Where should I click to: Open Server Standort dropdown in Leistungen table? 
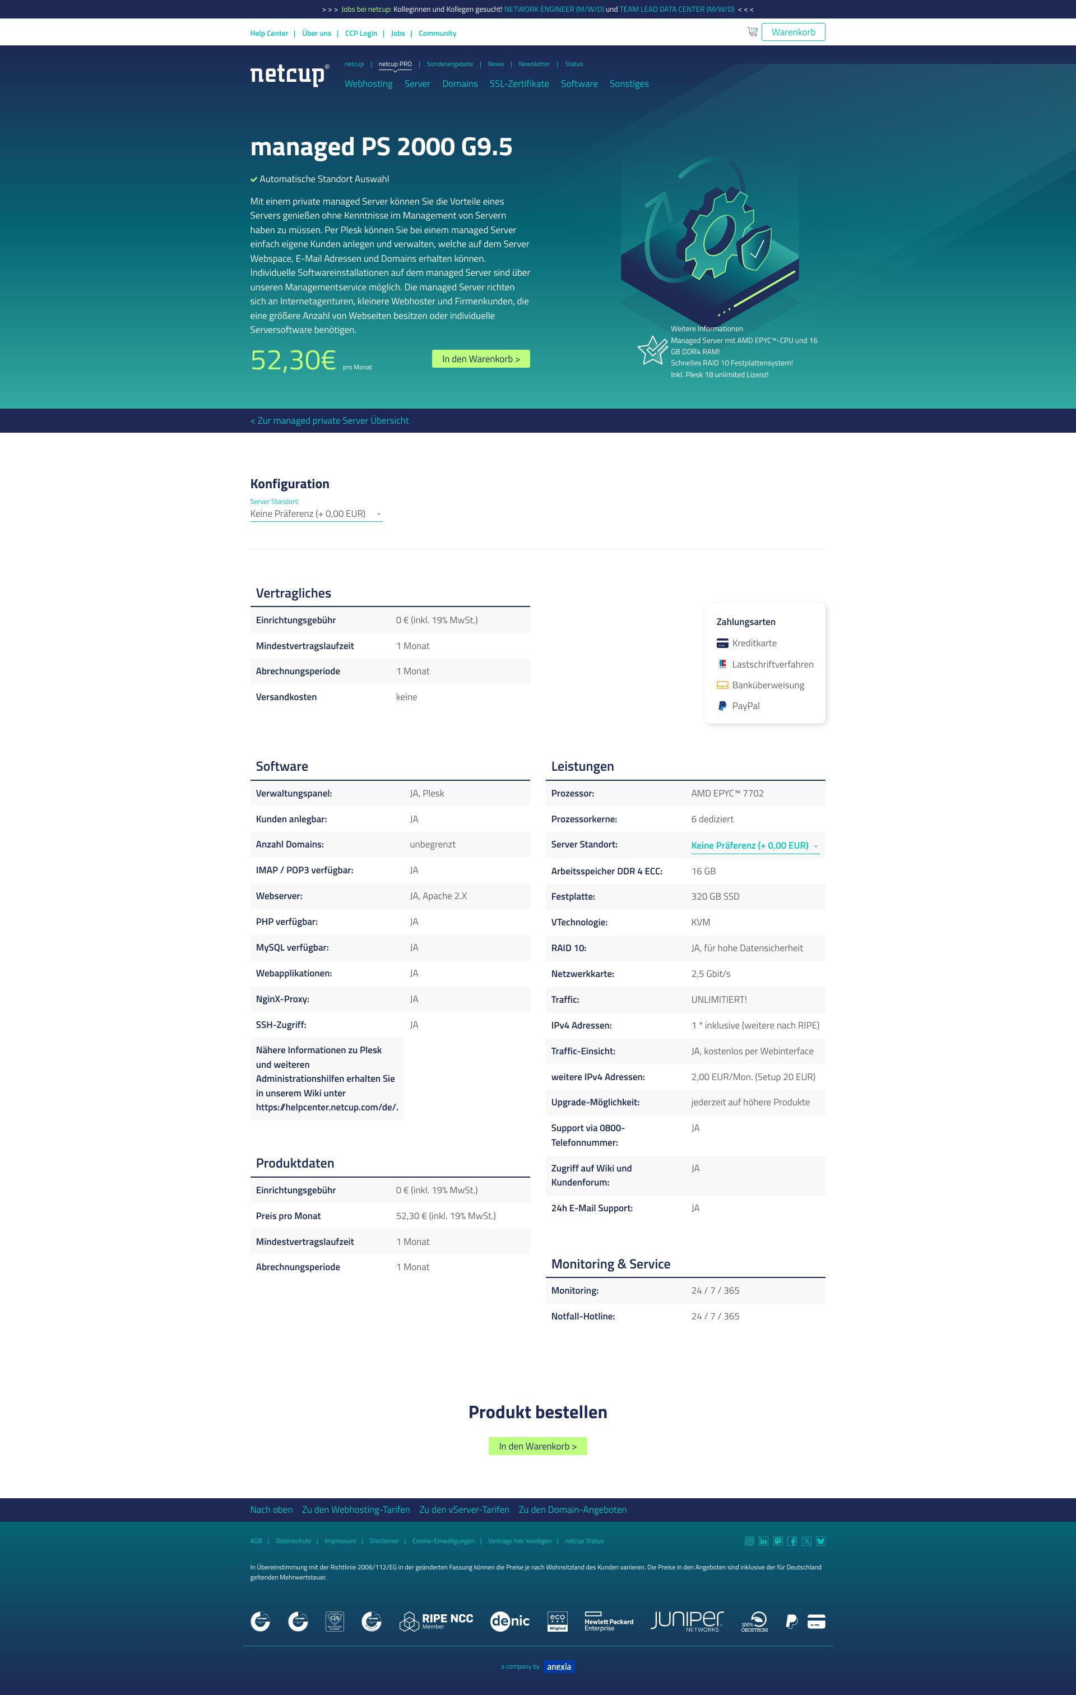(x=755, y=845)
